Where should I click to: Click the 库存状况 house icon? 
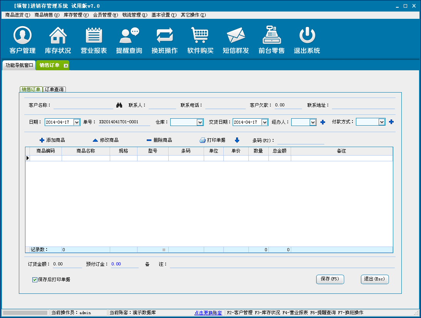click(58, 36)
